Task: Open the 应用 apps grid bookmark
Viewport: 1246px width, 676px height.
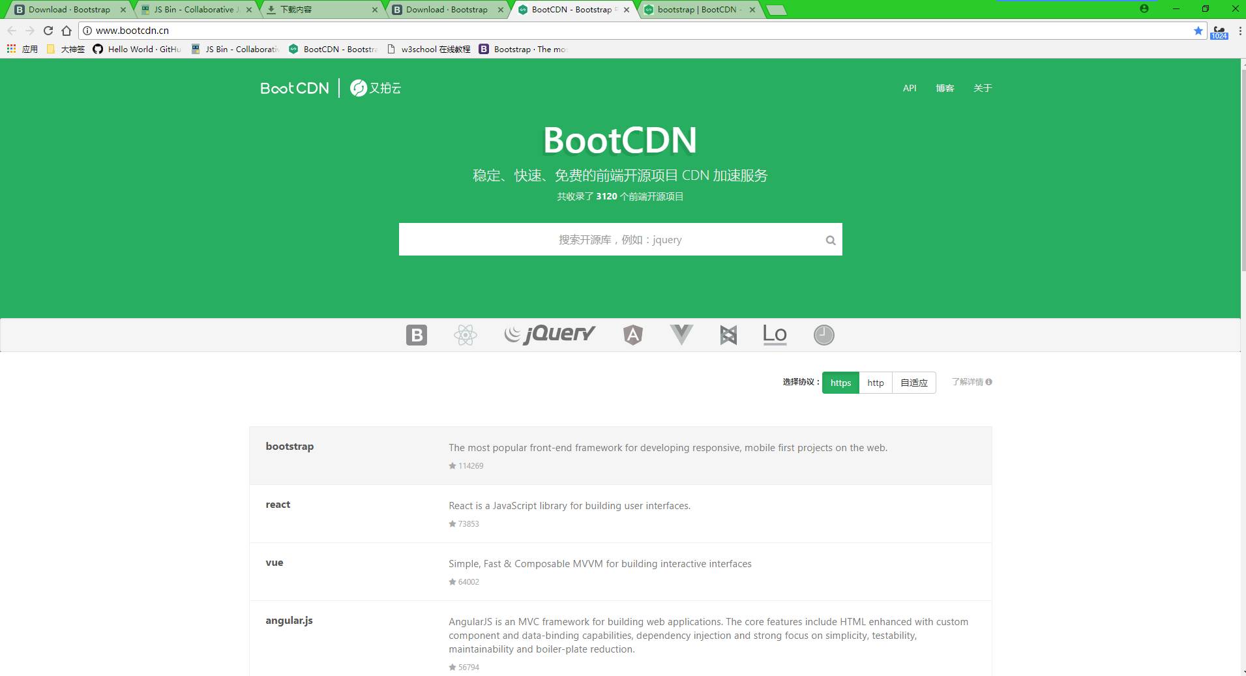Action: 22,49
